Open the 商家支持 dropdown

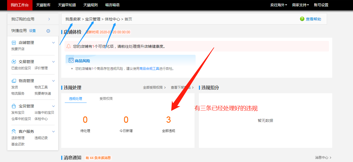tap(301, 5)
